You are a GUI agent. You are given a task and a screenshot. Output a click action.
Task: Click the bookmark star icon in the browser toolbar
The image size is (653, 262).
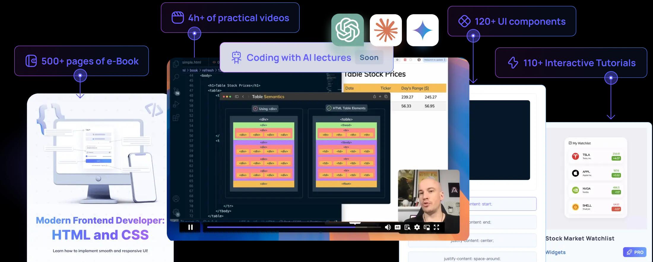(397, 60)
